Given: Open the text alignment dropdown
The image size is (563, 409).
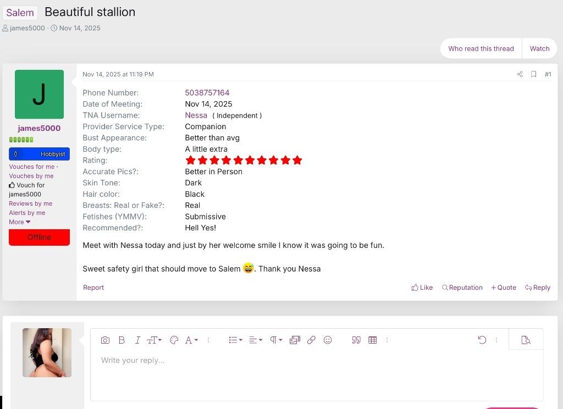Looking at the screenshot, I should coord(256,340).
